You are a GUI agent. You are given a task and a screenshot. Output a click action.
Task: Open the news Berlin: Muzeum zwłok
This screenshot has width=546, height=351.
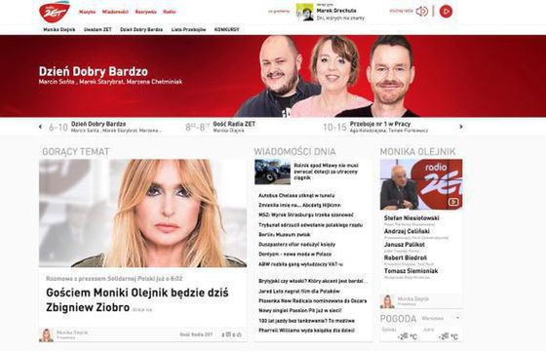[285, 235]
